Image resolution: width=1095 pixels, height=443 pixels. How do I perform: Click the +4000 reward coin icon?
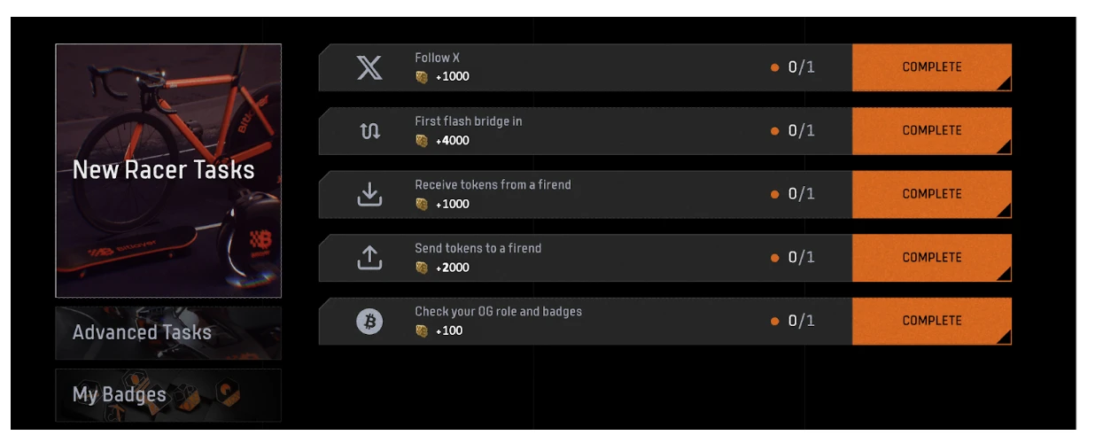pos(422,141)
